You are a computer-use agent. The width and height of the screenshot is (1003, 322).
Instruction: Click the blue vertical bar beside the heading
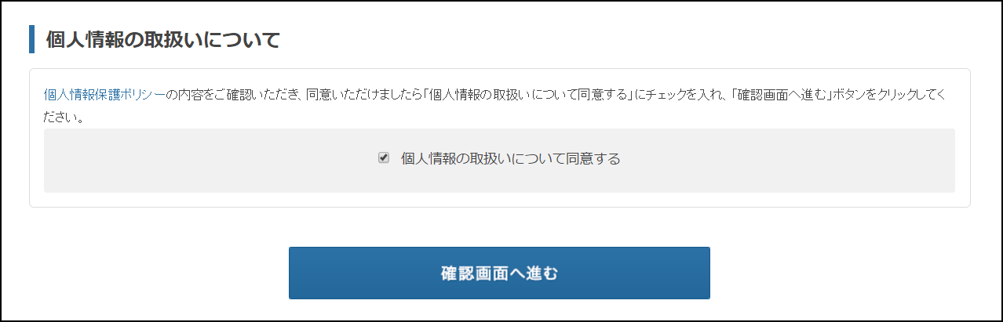[x=32, y=39]
